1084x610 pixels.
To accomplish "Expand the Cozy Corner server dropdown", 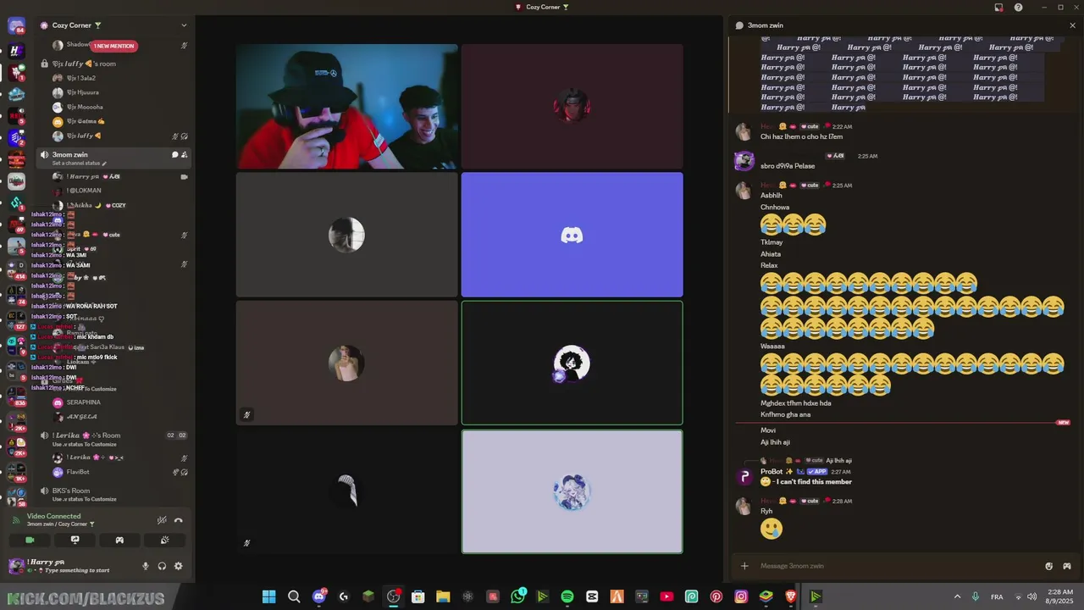I will pos(184,25).
